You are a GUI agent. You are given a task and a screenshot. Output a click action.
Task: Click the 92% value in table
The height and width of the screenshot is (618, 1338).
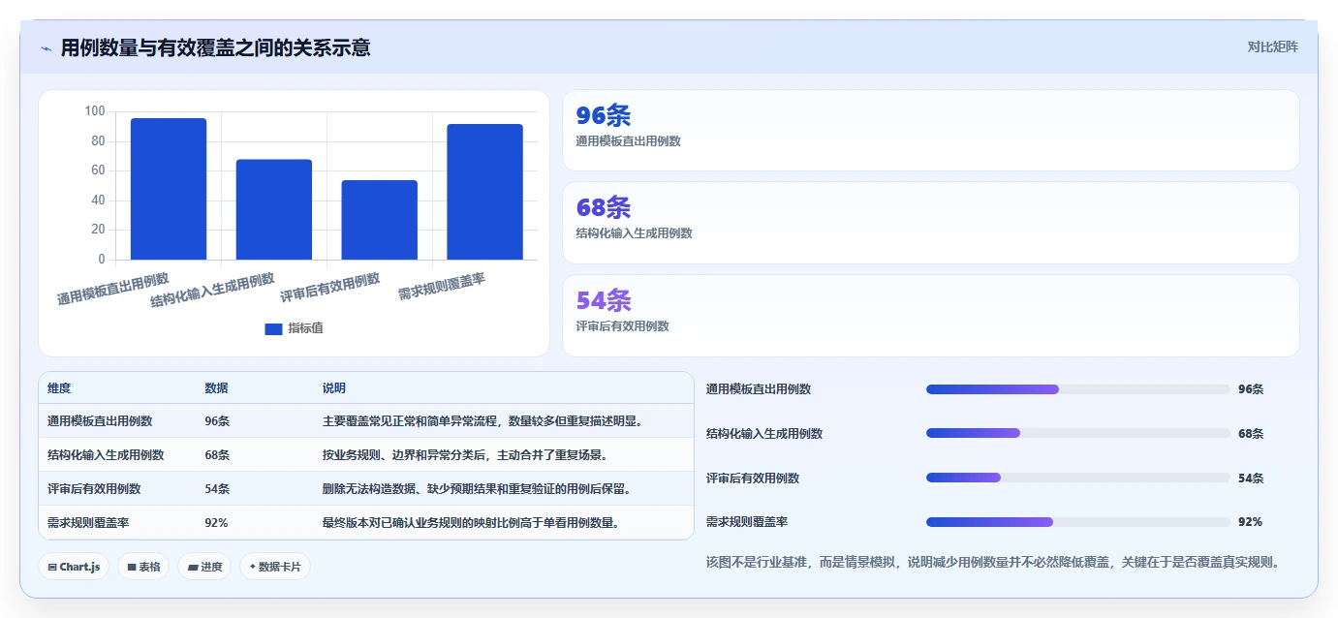(216, 523)
